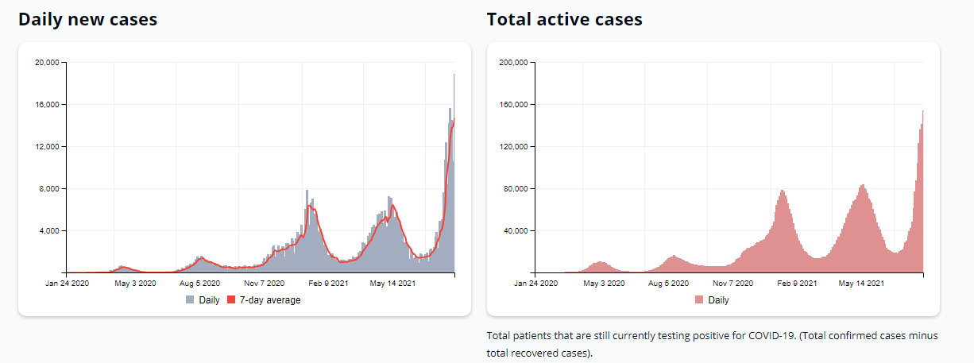The width and height of the screenshot is (974, 363).
Task: Click the Aug 5 2020 label on active cases axis
Action: coord(670,282)
